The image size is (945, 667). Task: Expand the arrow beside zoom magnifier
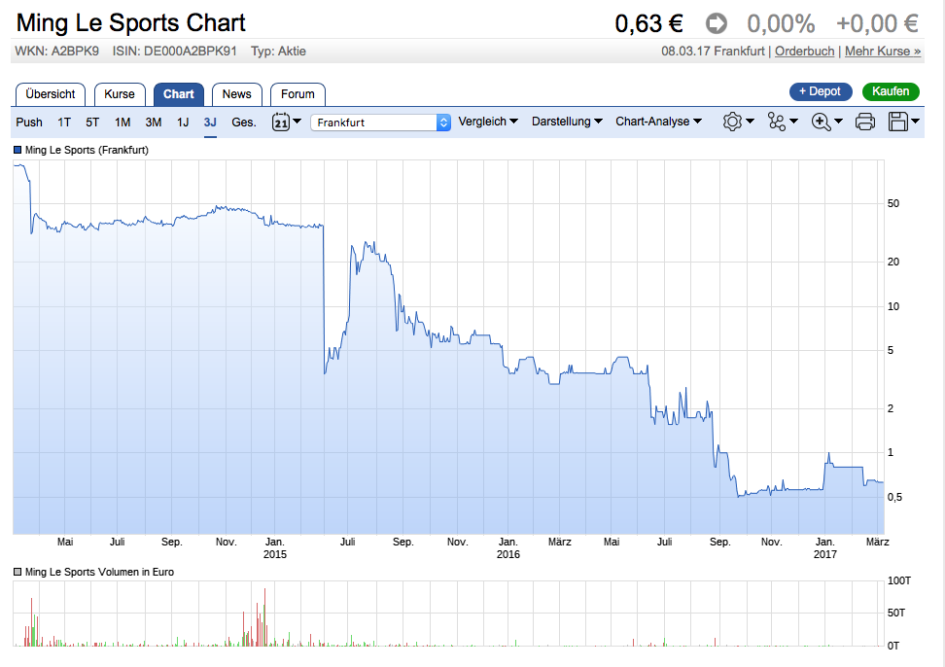click(x=838, y=122)
